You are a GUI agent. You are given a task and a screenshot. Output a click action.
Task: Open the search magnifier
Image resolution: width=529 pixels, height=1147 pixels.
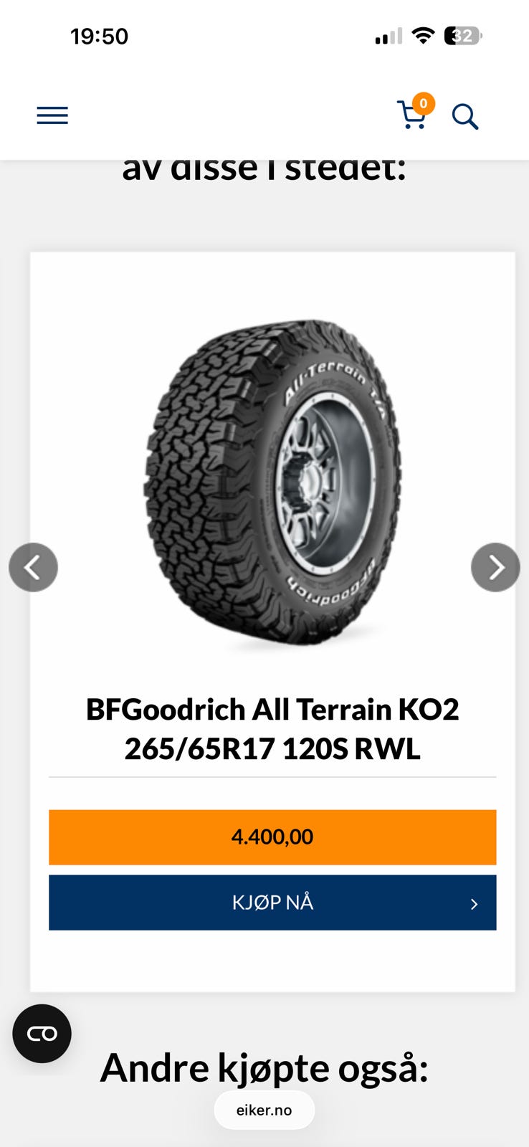point(465,116)
